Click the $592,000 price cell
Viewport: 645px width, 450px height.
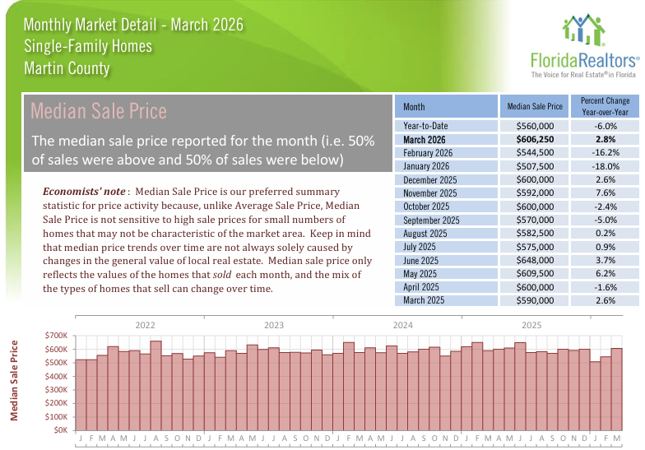(x=535, y=193)
